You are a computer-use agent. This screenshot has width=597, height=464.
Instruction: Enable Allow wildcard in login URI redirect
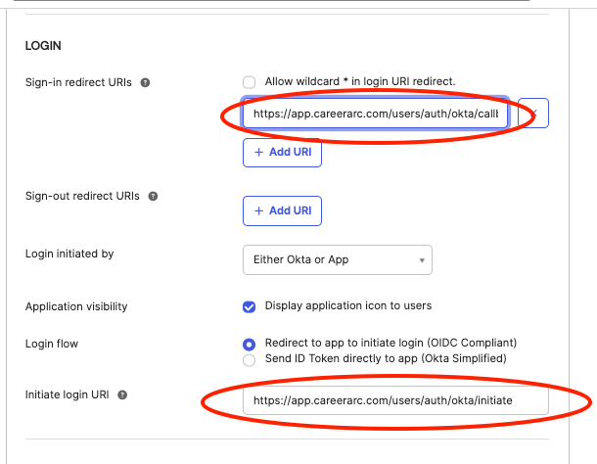pyautogui.click(x=250, y=81)
